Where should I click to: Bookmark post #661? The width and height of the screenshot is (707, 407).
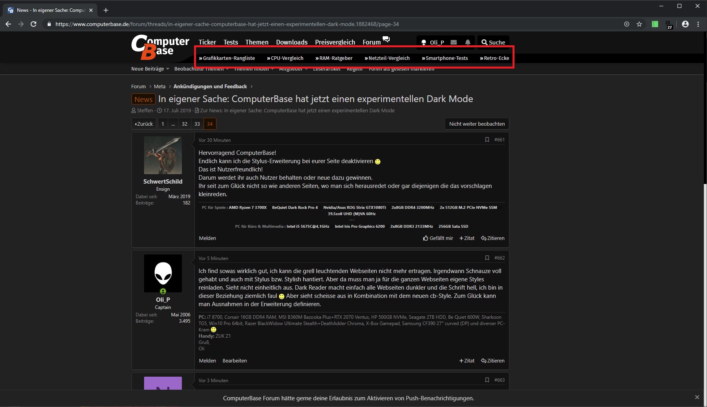tap(487, 139)
